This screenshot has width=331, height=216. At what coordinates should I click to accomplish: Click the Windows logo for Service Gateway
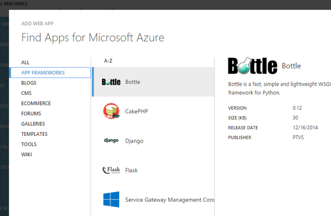pos(111,199)
